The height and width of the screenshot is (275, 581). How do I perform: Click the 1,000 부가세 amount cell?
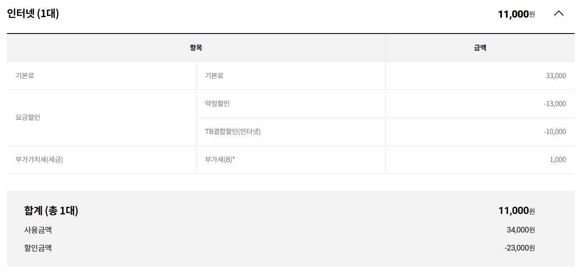(x=557, y=159)
